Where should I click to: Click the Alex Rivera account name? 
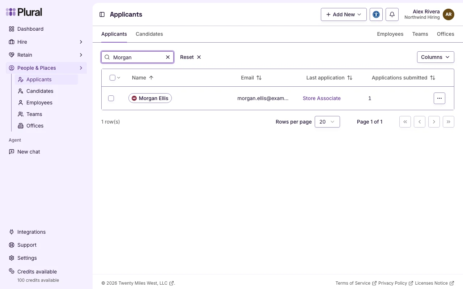coord(426,12)
